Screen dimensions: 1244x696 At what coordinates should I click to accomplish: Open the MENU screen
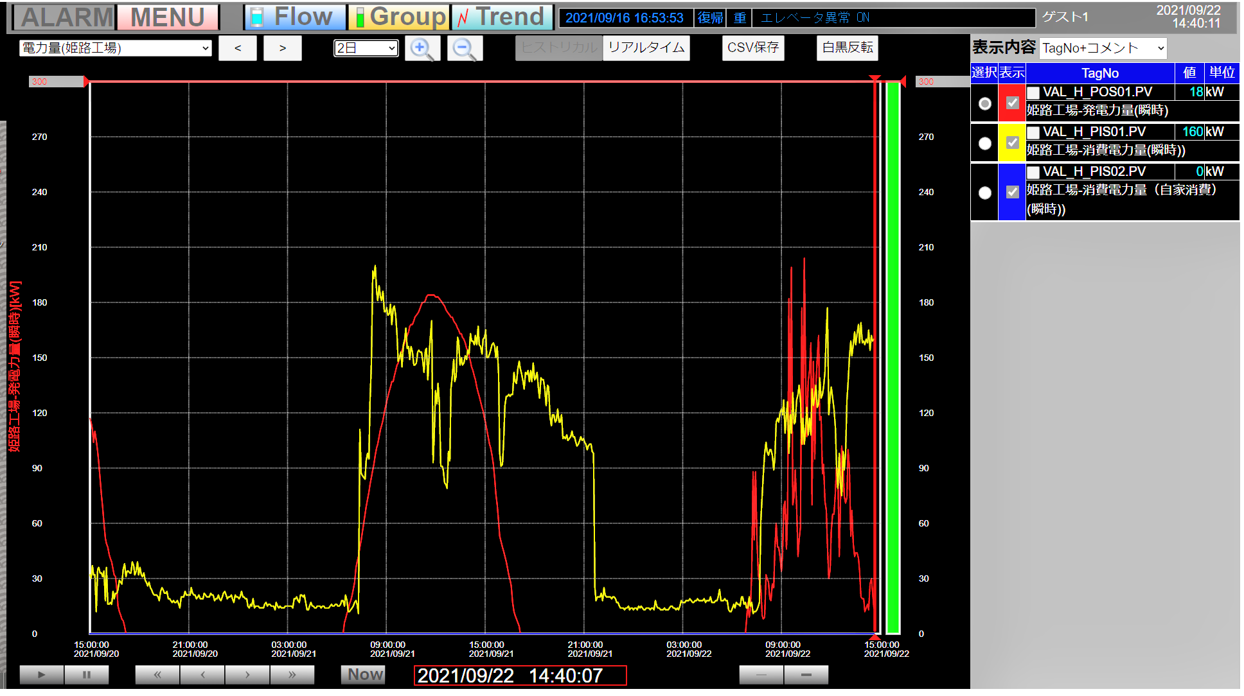tap(168, 17)
